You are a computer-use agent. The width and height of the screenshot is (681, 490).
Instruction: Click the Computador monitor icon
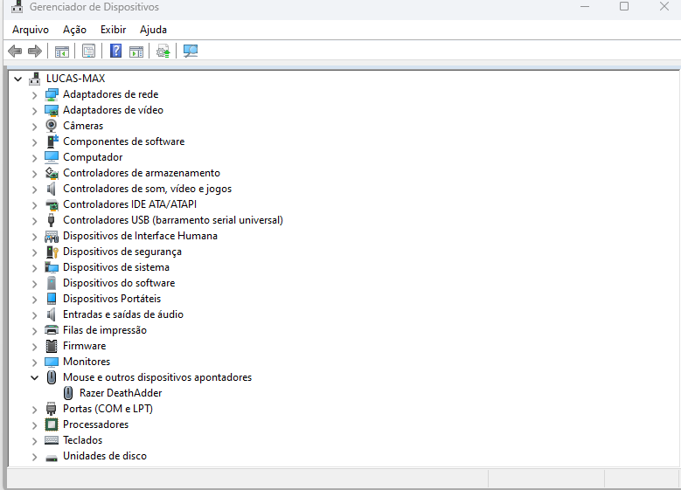[52, 157]
